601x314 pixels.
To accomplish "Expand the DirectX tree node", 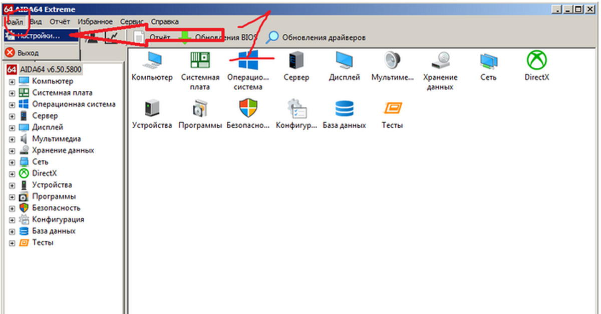I will 12,173.
